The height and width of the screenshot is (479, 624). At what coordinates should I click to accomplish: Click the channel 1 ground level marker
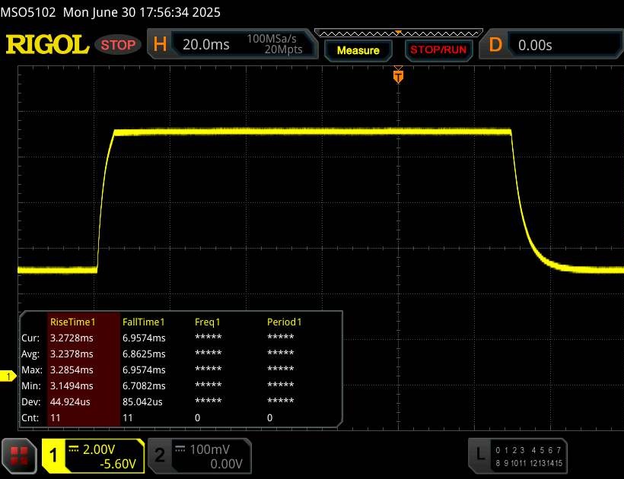(x=8, y=376)
